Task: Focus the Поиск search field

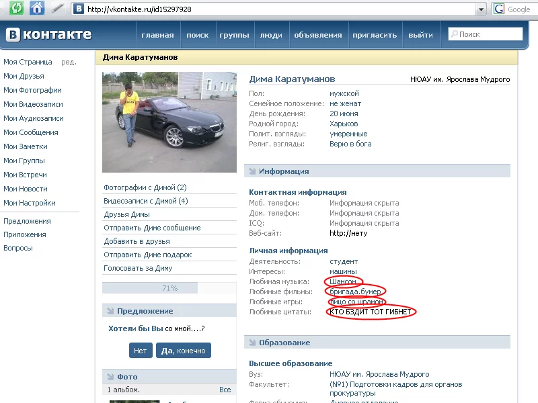Action: (x=485, y=34)
